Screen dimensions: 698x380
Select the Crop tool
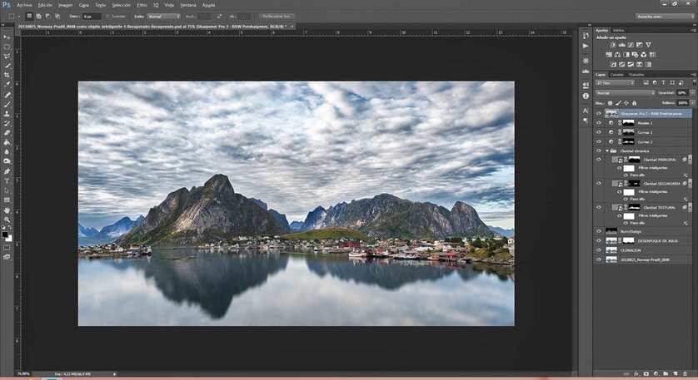(7, 75)
